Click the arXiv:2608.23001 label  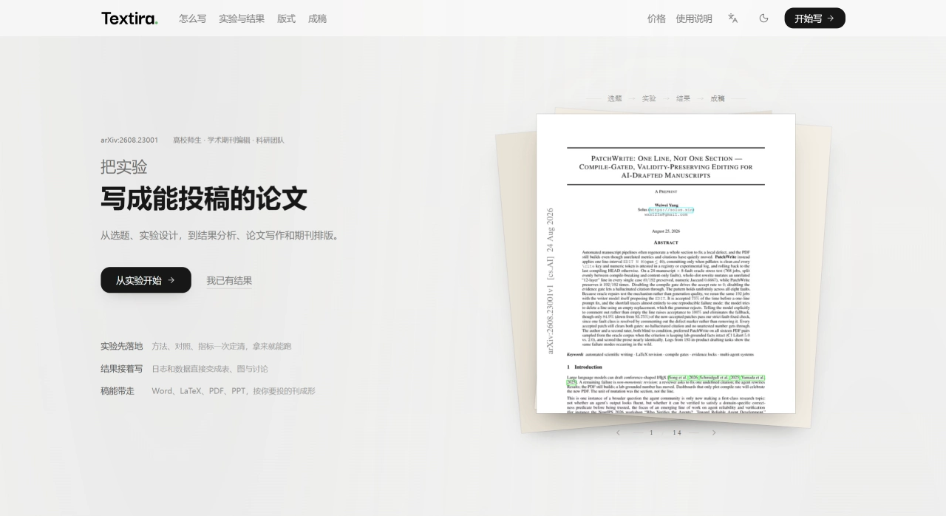point(129,140)
